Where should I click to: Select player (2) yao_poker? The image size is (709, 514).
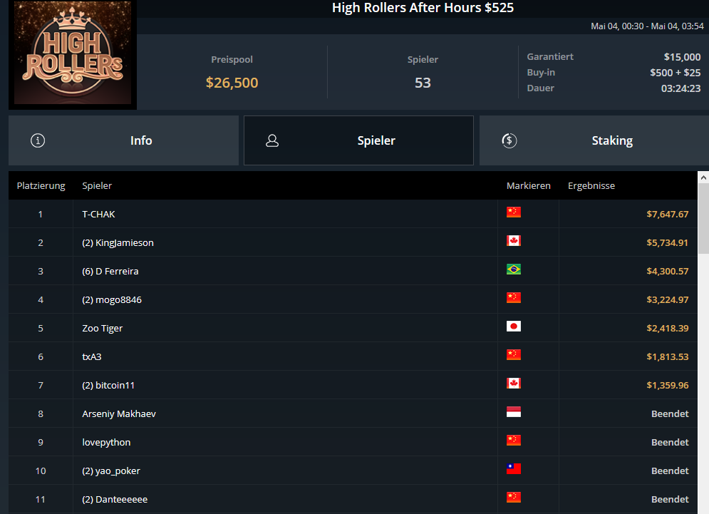(110, 471)
